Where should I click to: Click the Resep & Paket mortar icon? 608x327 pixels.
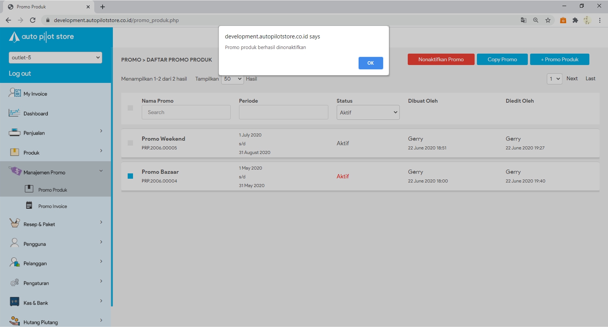tap(14, 223)
